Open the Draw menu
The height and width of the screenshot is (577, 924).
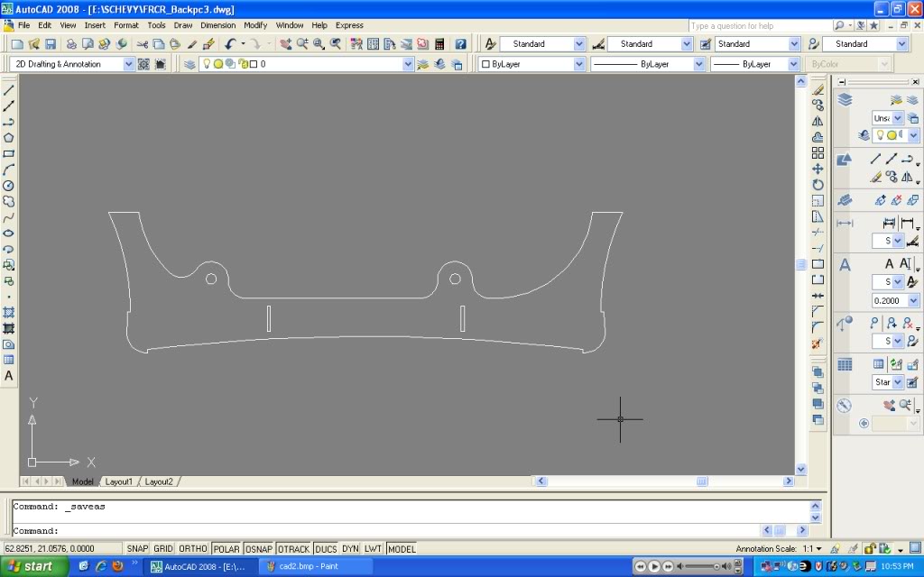click(x=183, y=25)
